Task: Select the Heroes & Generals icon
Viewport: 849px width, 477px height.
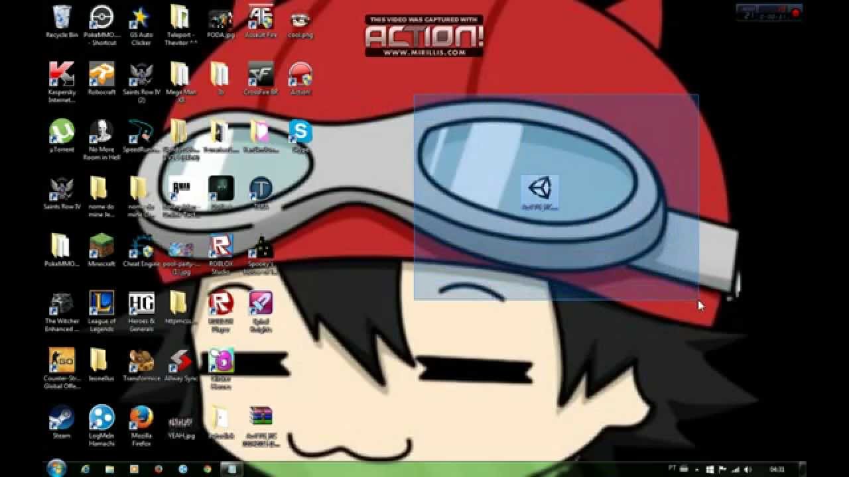Action: 141,311
